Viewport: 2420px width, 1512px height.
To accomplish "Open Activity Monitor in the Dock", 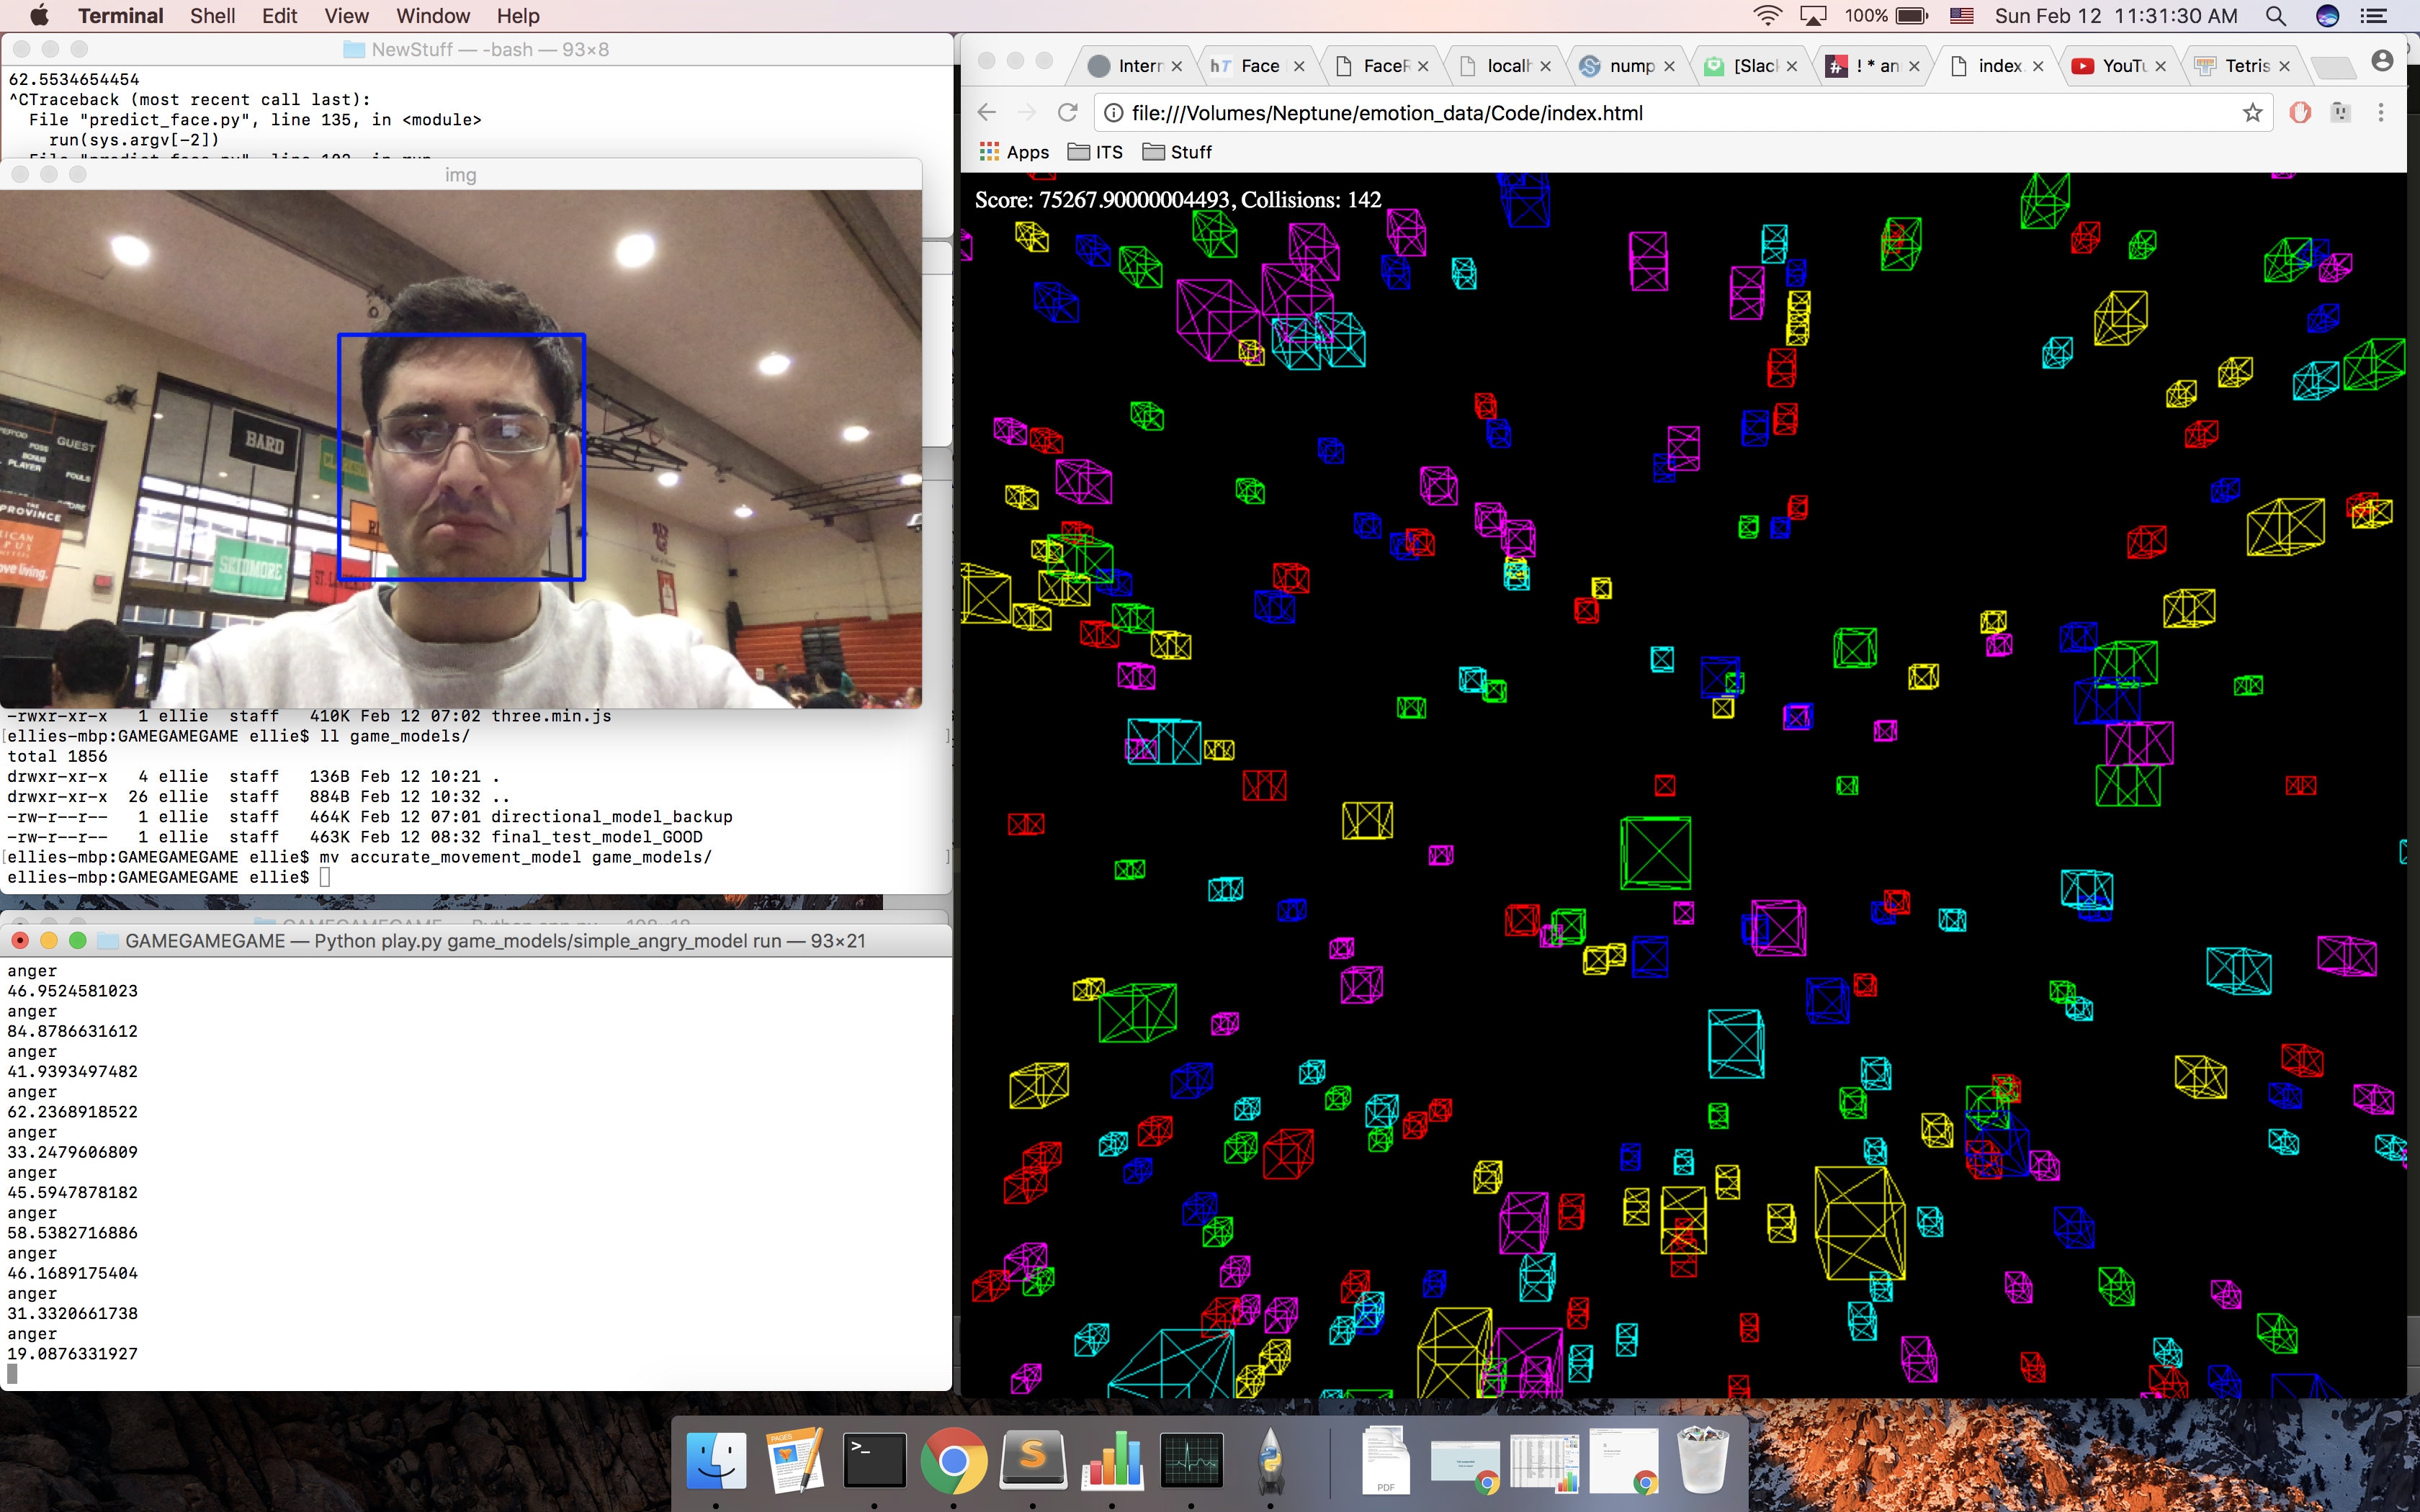I will pyautogui.click(x=1191, y=1460).
